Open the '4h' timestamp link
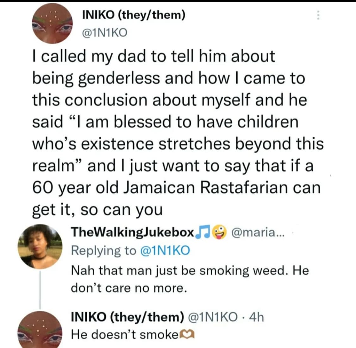 tap(256, 317)
